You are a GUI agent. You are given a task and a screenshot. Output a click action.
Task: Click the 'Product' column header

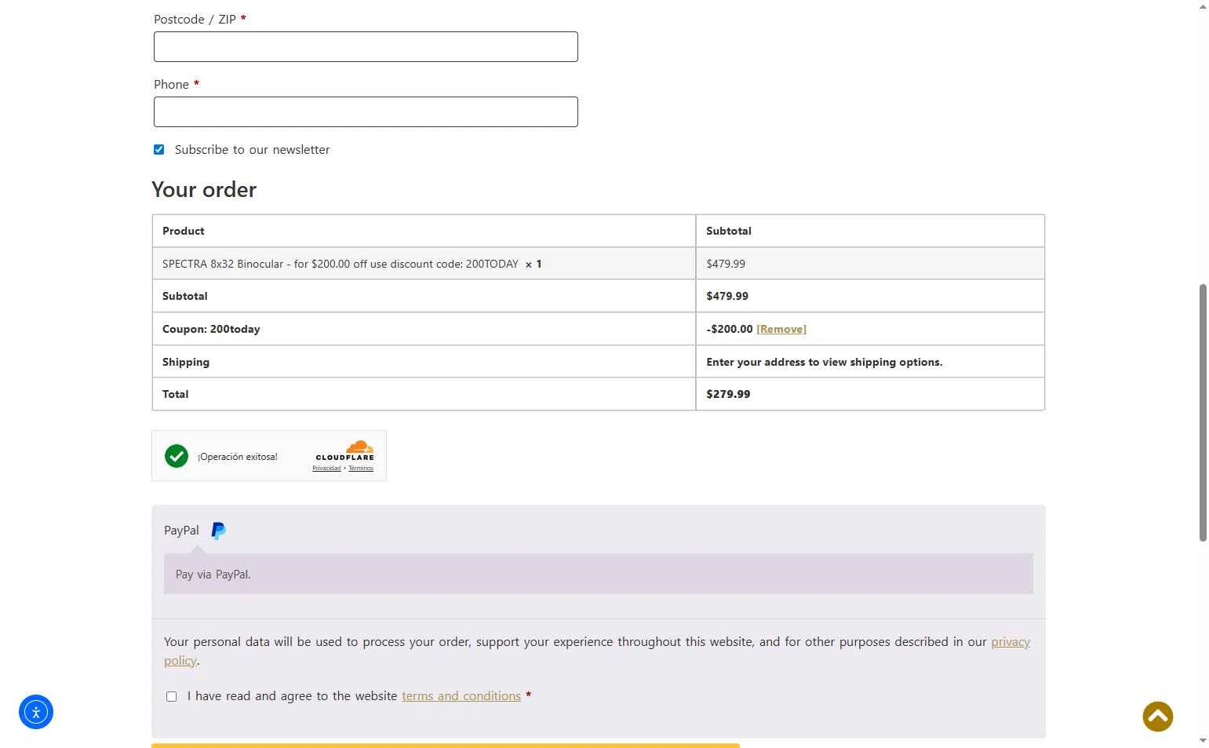point(184,231)
